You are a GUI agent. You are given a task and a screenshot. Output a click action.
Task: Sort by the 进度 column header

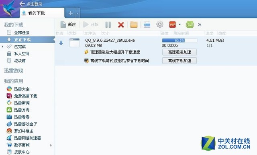pos(165,33)
